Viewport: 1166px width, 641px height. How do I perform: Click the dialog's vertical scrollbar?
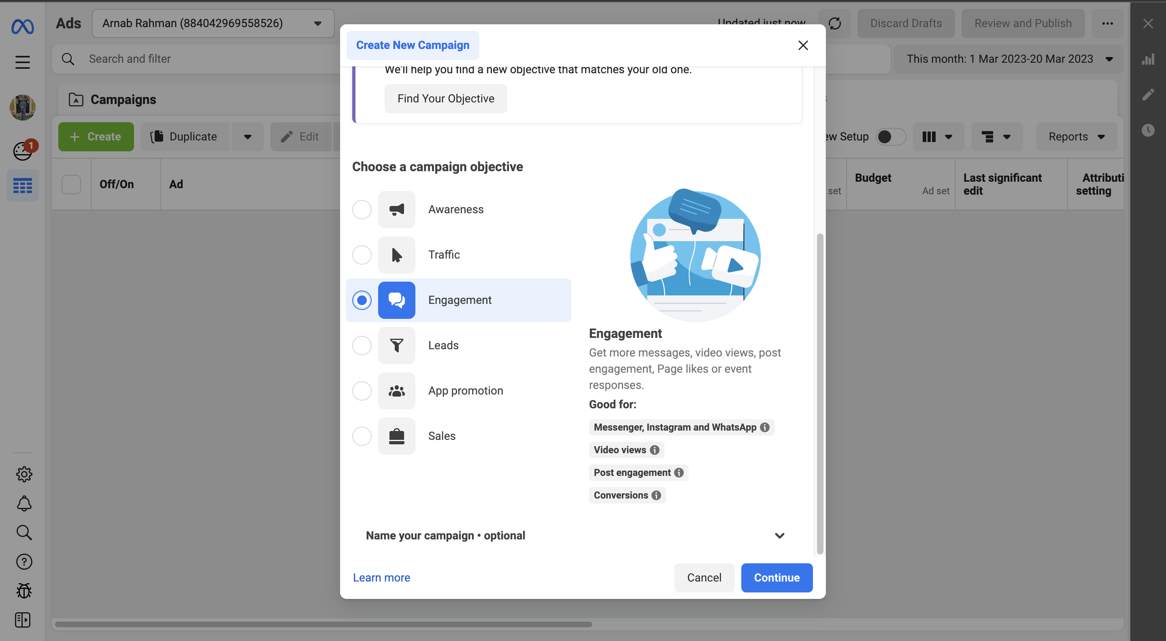[x=819, y=394]
